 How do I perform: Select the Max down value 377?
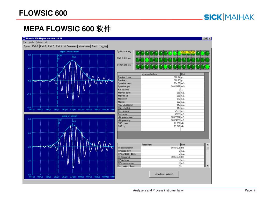pos(179,99)
